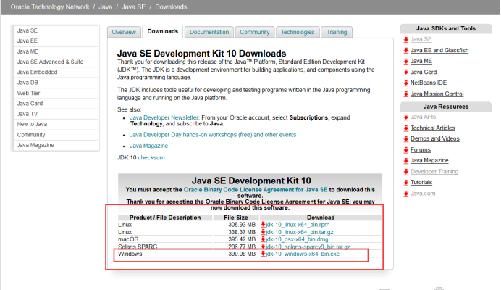Click Downloads breadcrumb link
501x290 pixels.
tap(171, 7)
